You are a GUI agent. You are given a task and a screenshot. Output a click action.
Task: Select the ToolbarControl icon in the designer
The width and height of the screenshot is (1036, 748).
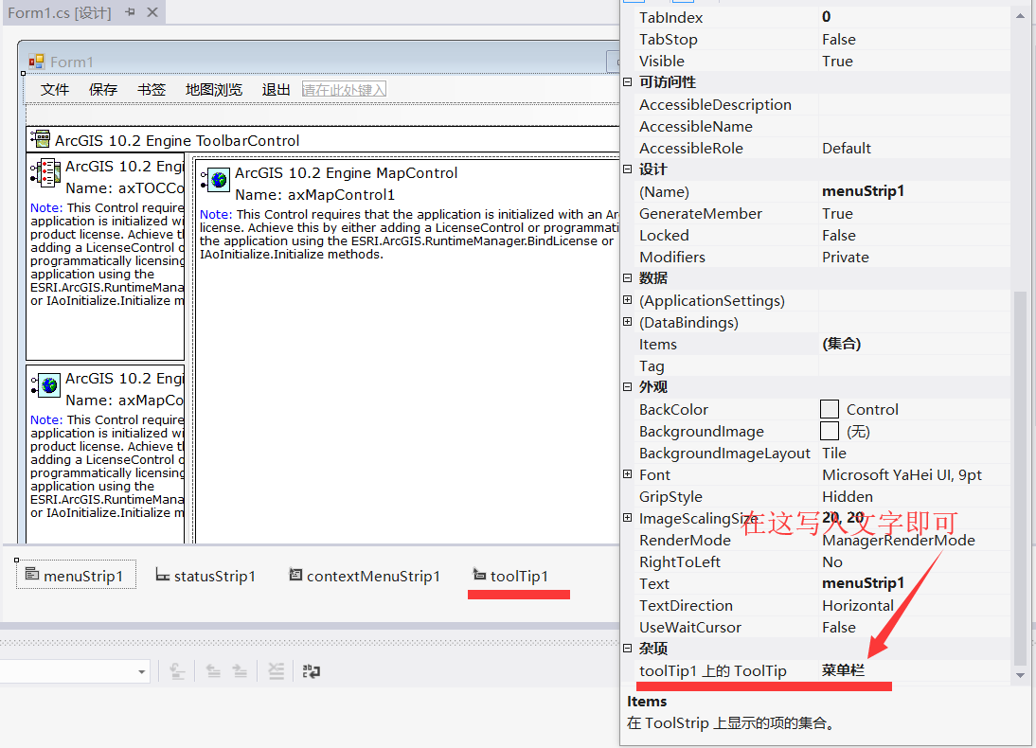point(41,139)
